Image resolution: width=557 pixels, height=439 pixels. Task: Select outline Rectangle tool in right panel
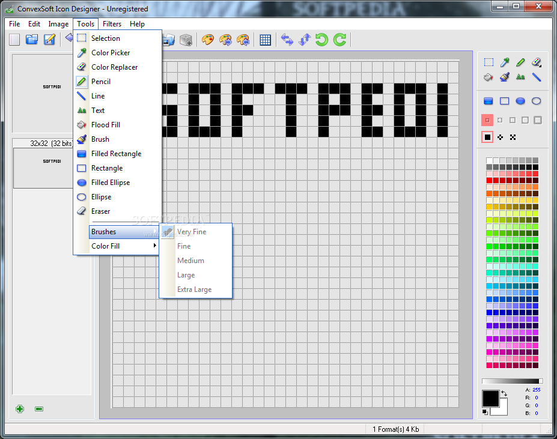pos(505,101)
